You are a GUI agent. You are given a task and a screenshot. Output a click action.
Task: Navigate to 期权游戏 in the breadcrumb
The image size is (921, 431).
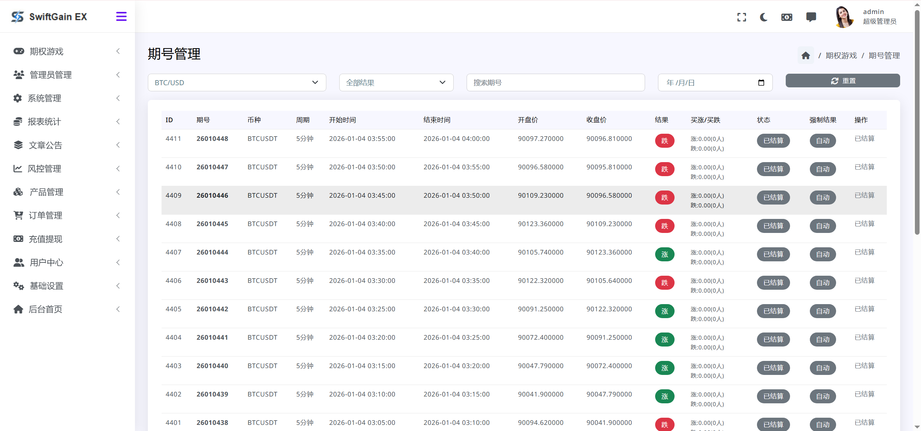tap(841, 55)
